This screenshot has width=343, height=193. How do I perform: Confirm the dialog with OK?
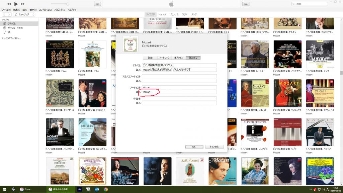[x=194, y=147]
